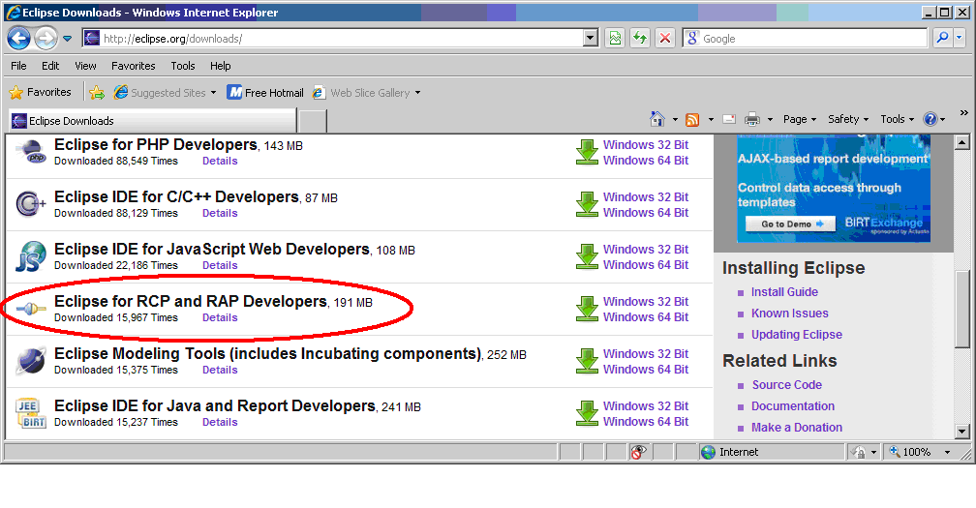Open Details for Eclipse for PHP Developers
976x508 pixels.
pos(220,161)
